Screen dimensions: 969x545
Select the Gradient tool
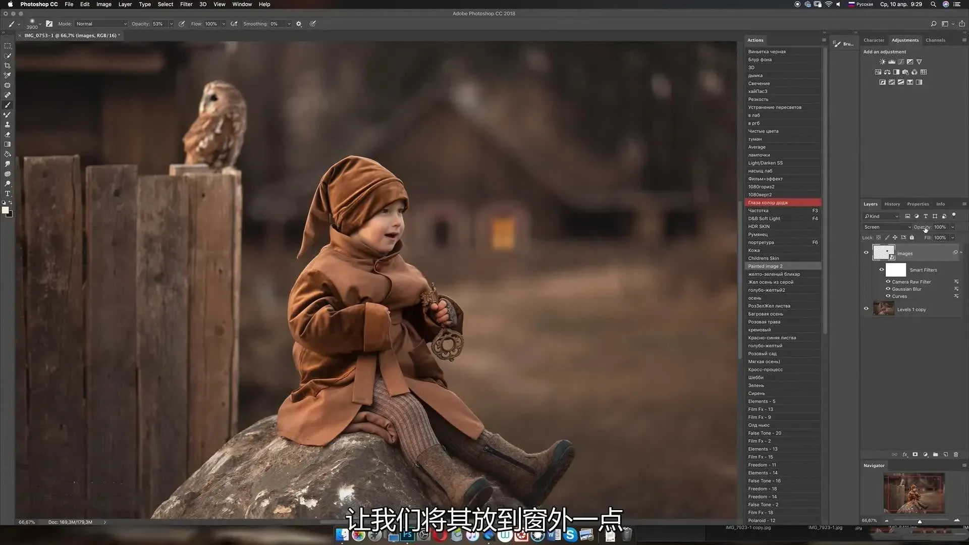click(x=7, y=144)
